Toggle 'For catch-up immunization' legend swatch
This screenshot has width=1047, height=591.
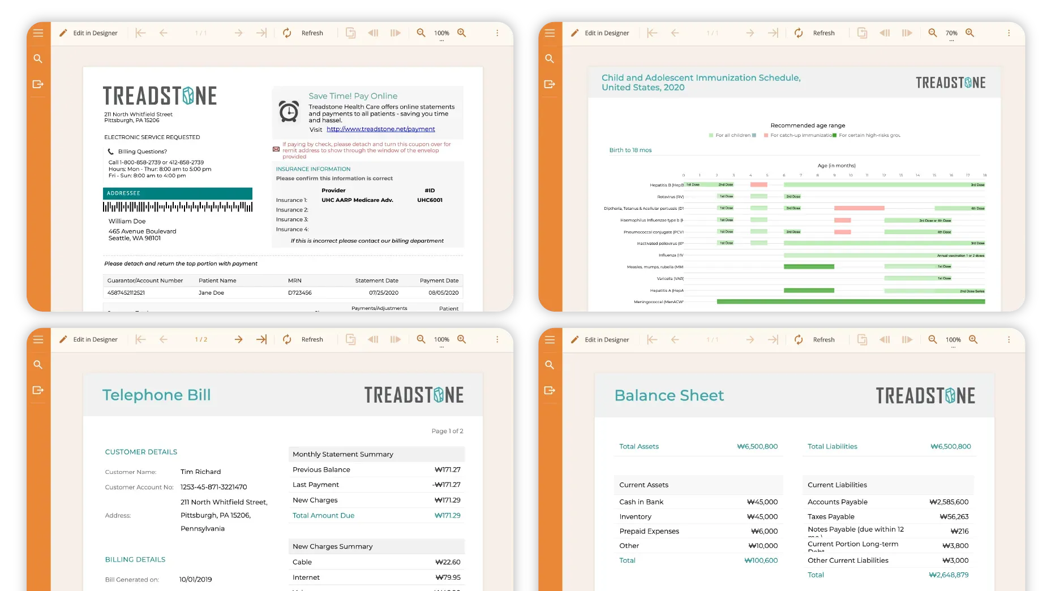pos(766,135)
